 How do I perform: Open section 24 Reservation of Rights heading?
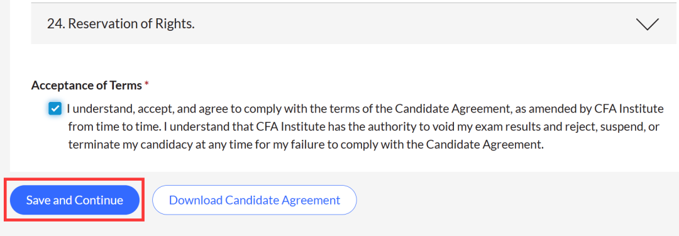pyautogui.click(x=121, y=24)
